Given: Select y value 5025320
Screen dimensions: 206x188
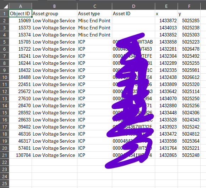Looking at the screenshot, I should click(x=189, y=84).
